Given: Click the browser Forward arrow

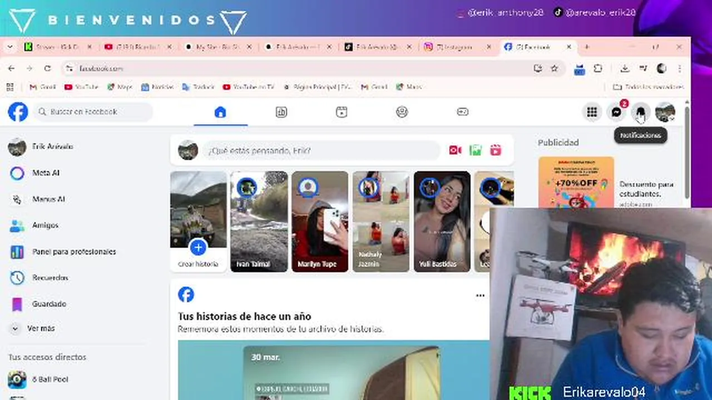Looking at the screenshot, I should pos(29,68).
